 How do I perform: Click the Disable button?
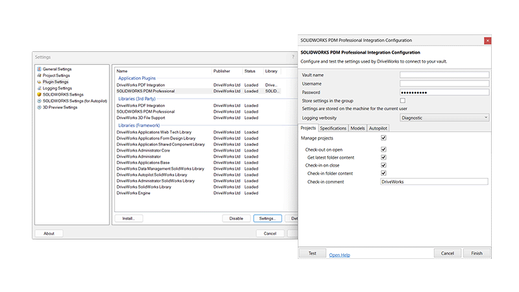point(236,219)
